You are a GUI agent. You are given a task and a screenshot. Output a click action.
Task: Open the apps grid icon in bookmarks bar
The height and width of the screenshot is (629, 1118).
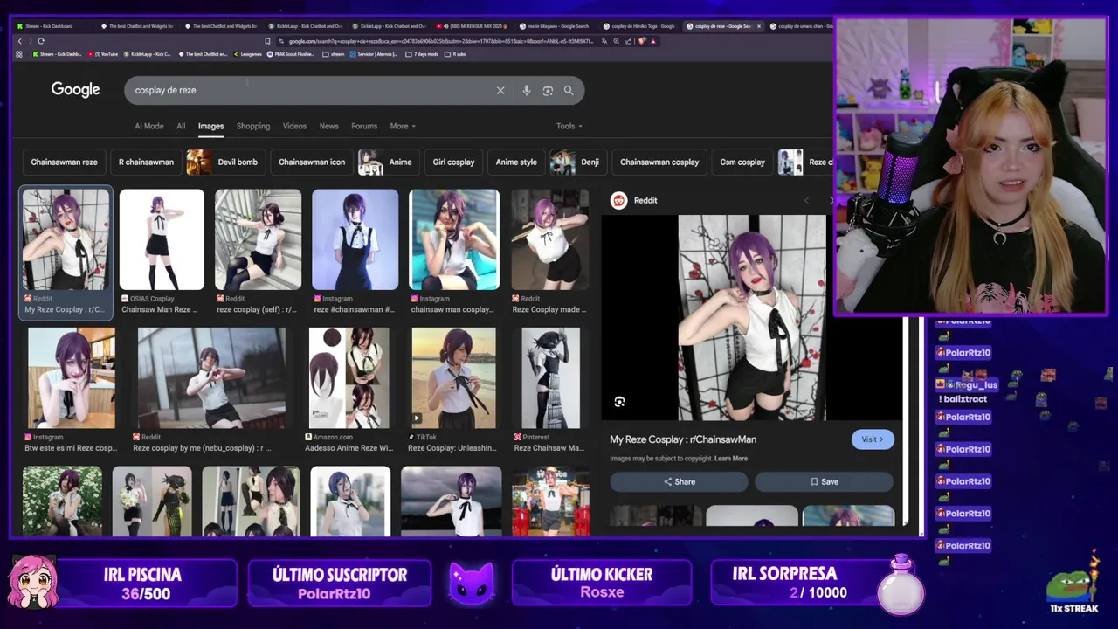tap(19, 54)
